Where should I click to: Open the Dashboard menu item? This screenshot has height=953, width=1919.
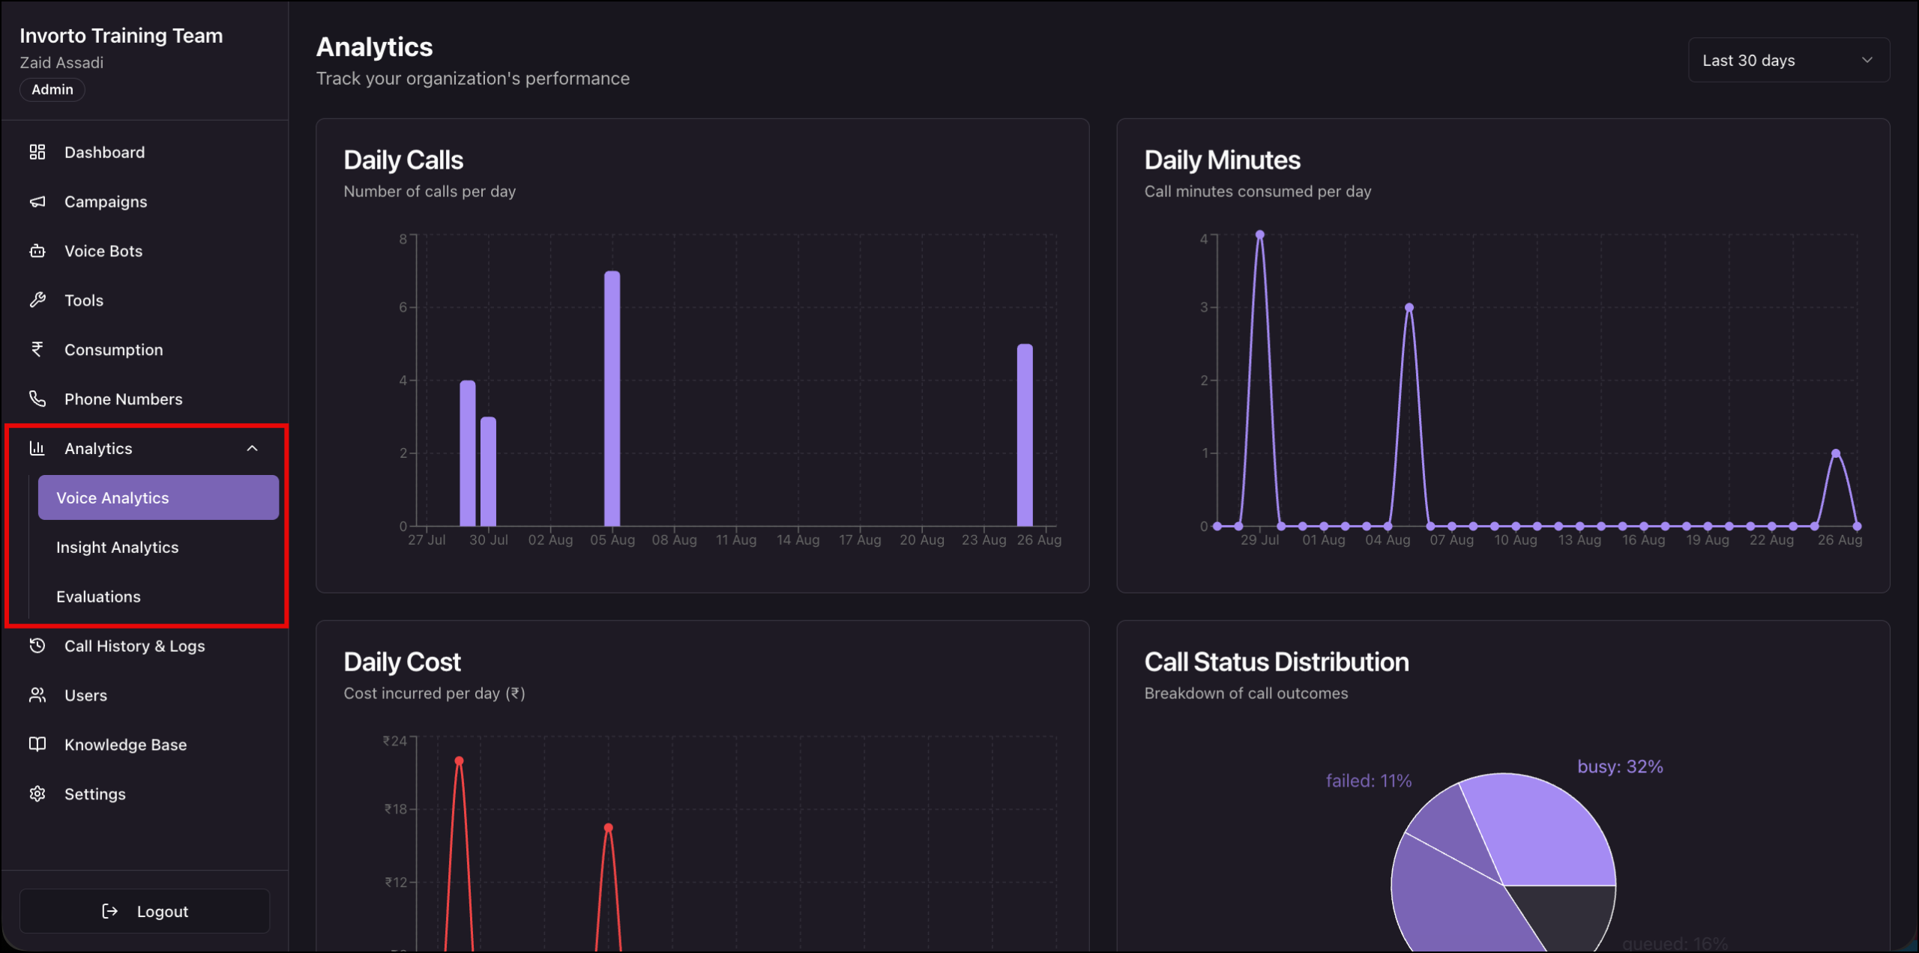pyautogui.click(x=145, y=152)
